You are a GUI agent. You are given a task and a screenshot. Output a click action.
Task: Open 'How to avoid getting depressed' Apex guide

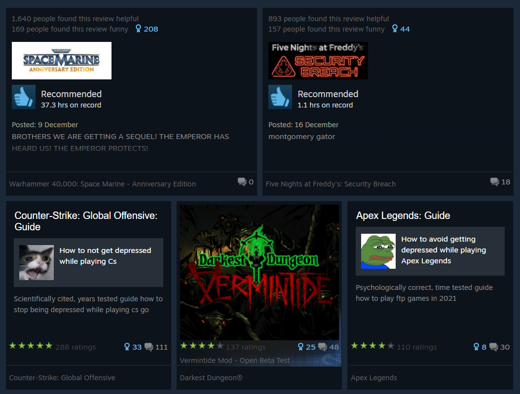tap(444, 250)
